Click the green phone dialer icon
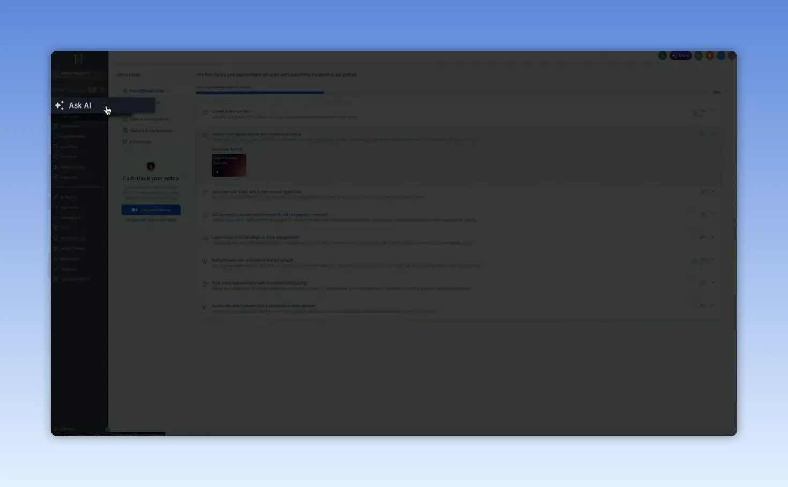This screenshot has width=788, height=487. 663,56
